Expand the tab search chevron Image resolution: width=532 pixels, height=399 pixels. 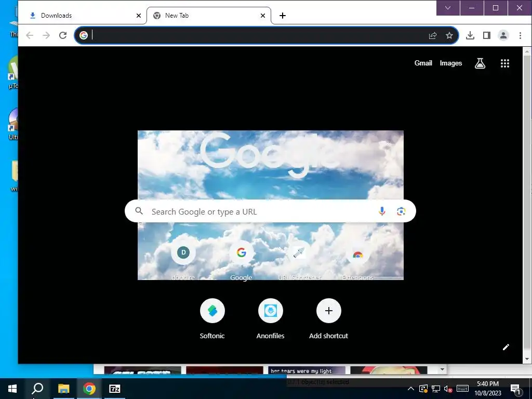click(x=448, y=8)
